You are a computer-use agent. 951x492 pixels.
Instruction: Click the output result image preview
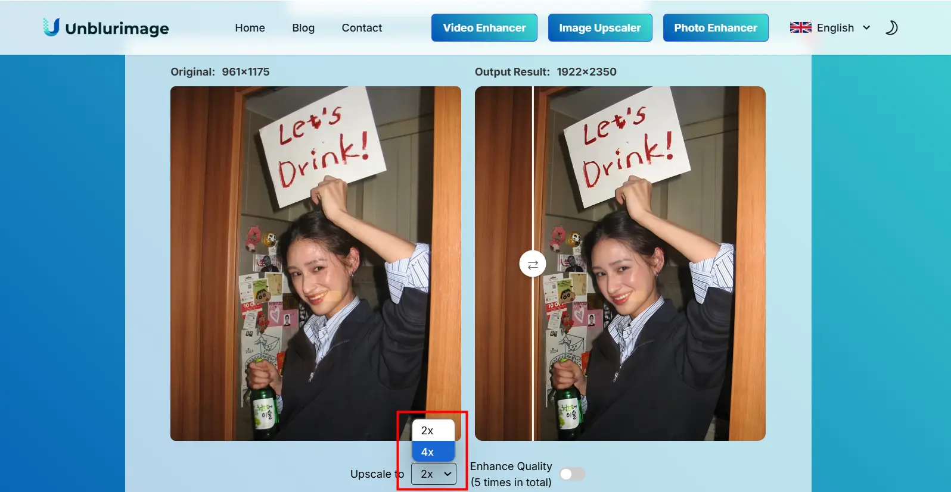(620, 264)
